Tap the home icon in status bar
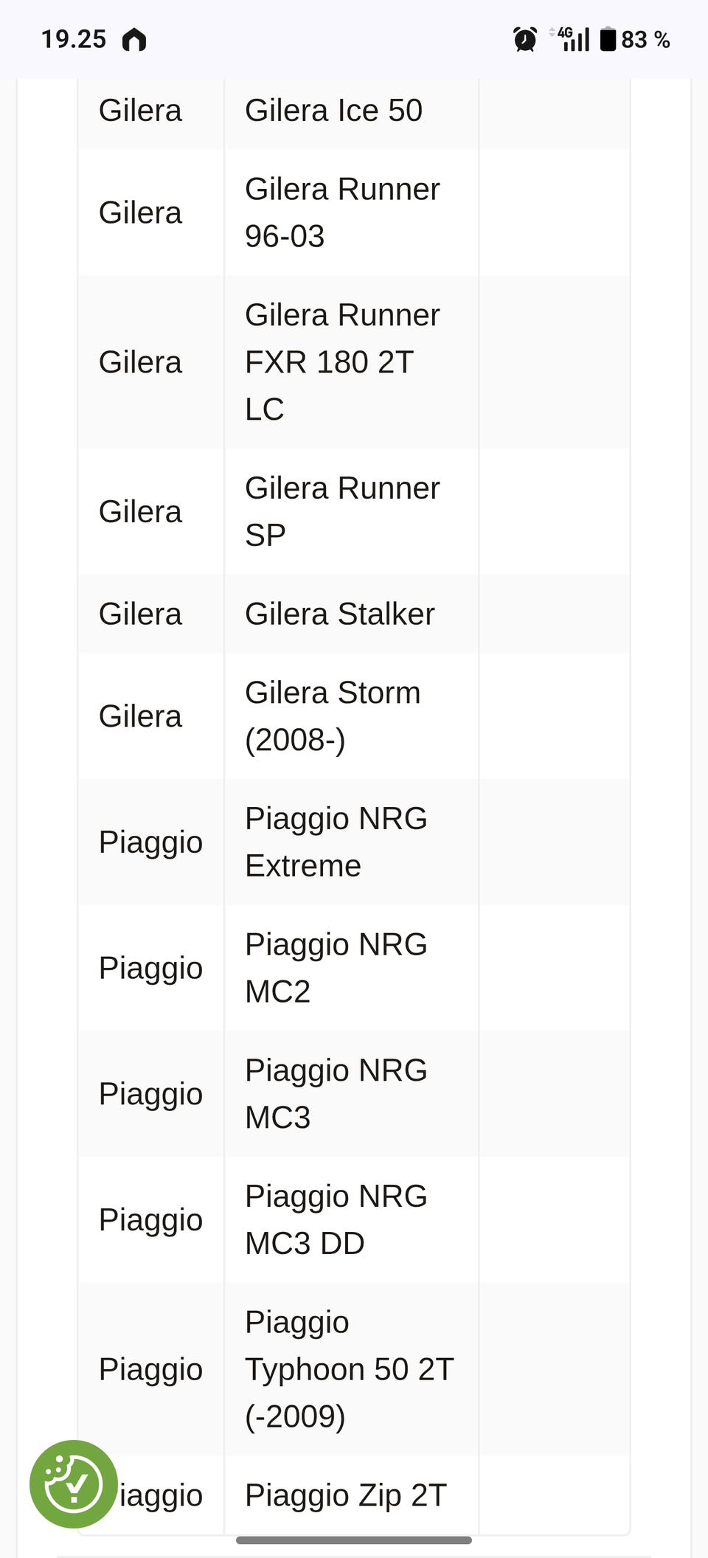Viewport: 708px width, 1558px height. [x=134, y=40]
